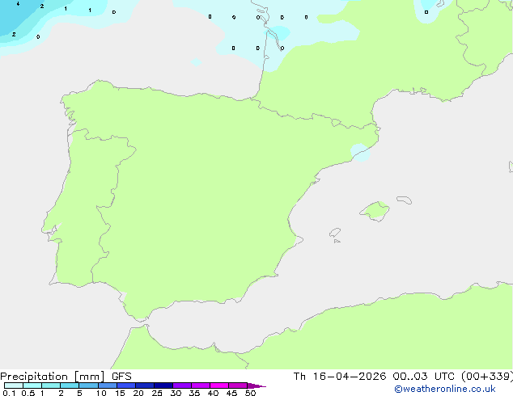The width and height of the screenshot is (513, 396).
Task: Click the 45–50 mm legend swatch
Action: [238, 385]
